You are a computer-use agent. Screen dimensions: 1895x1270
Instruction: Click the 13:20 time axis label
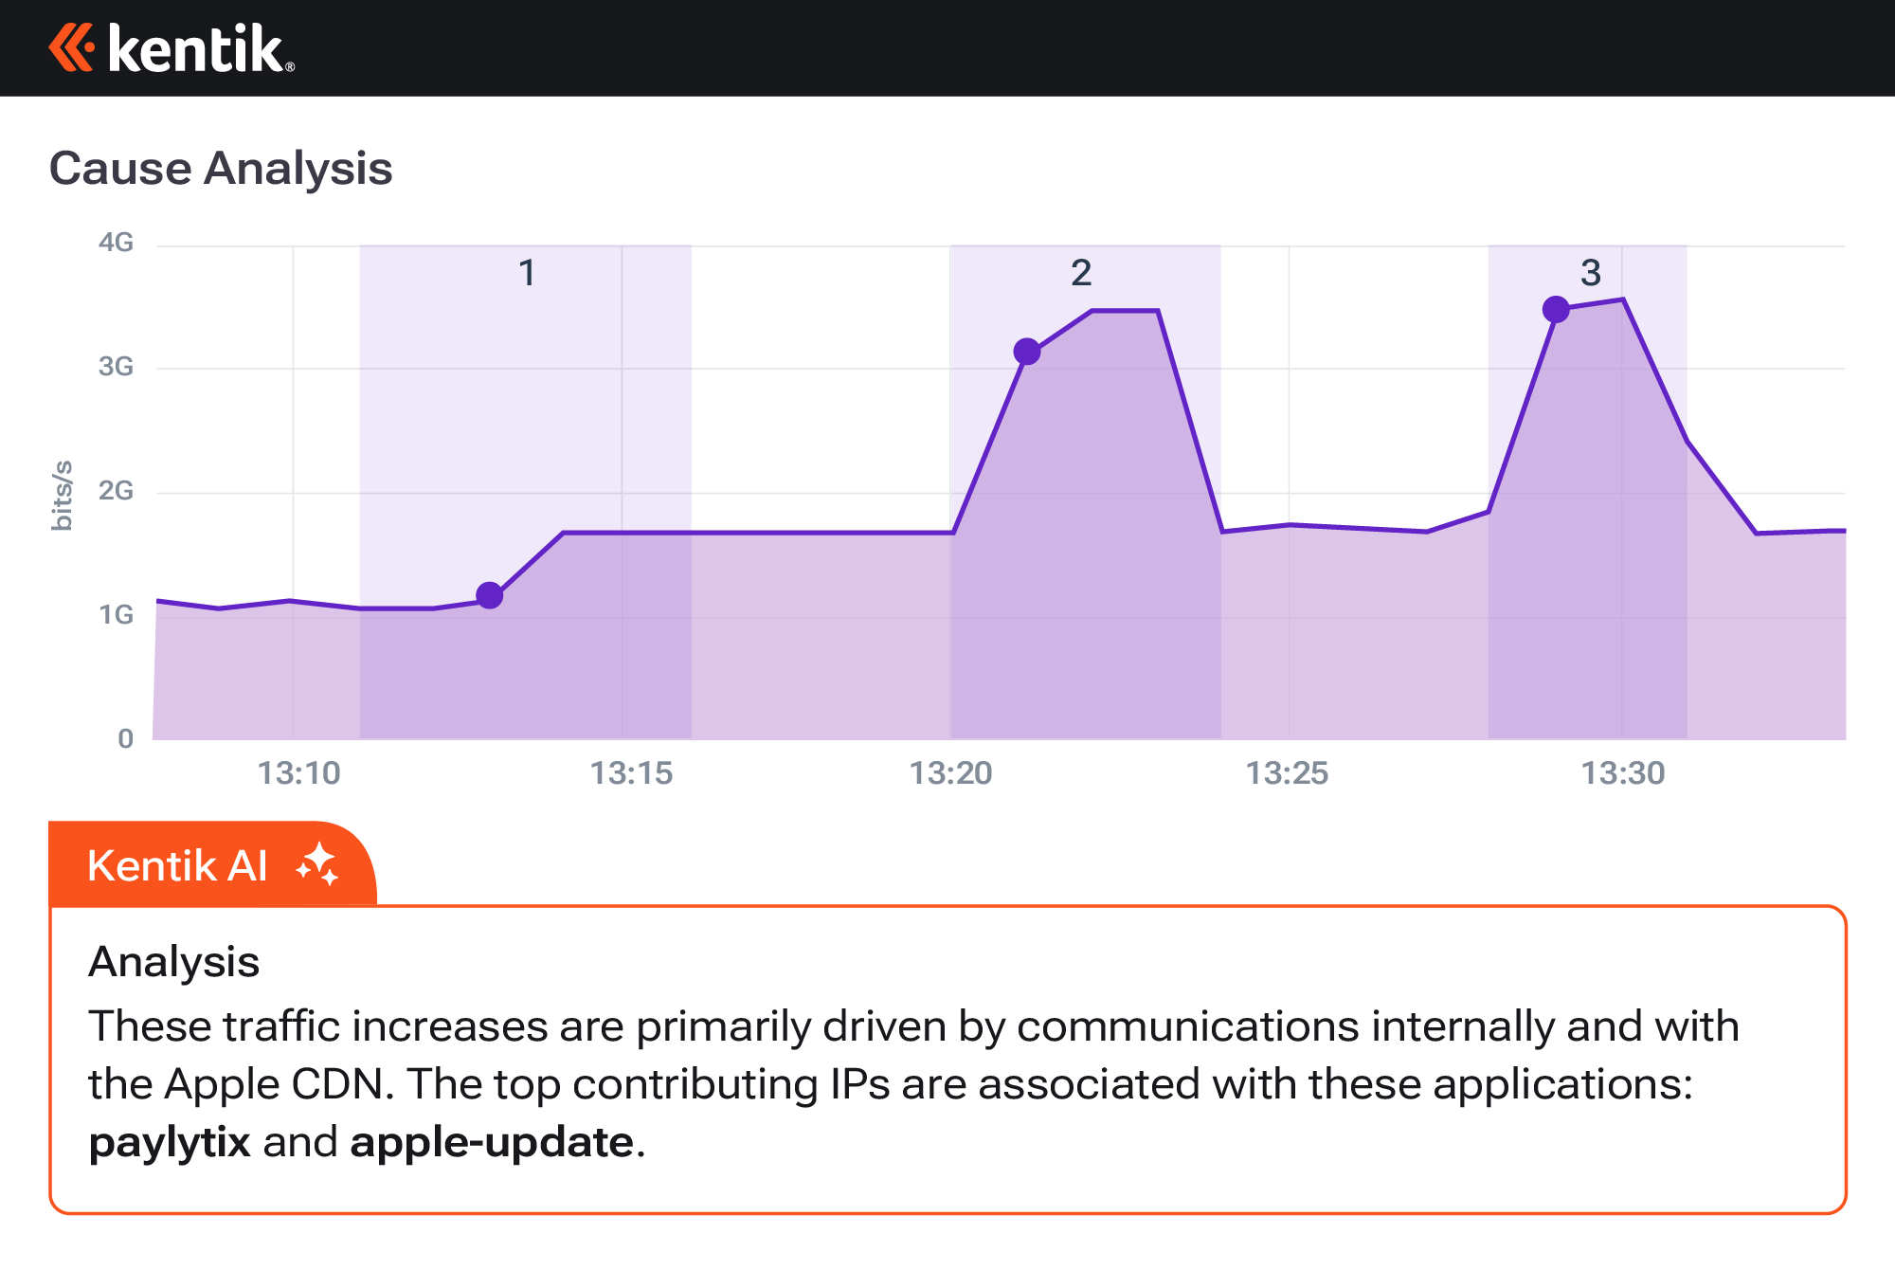pos(950,773)
